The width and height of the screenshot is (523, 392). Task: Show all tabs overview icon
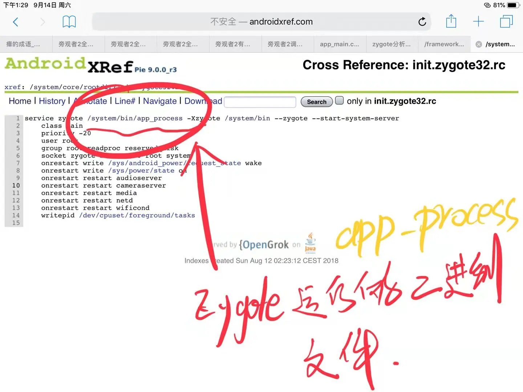[506, 21]
